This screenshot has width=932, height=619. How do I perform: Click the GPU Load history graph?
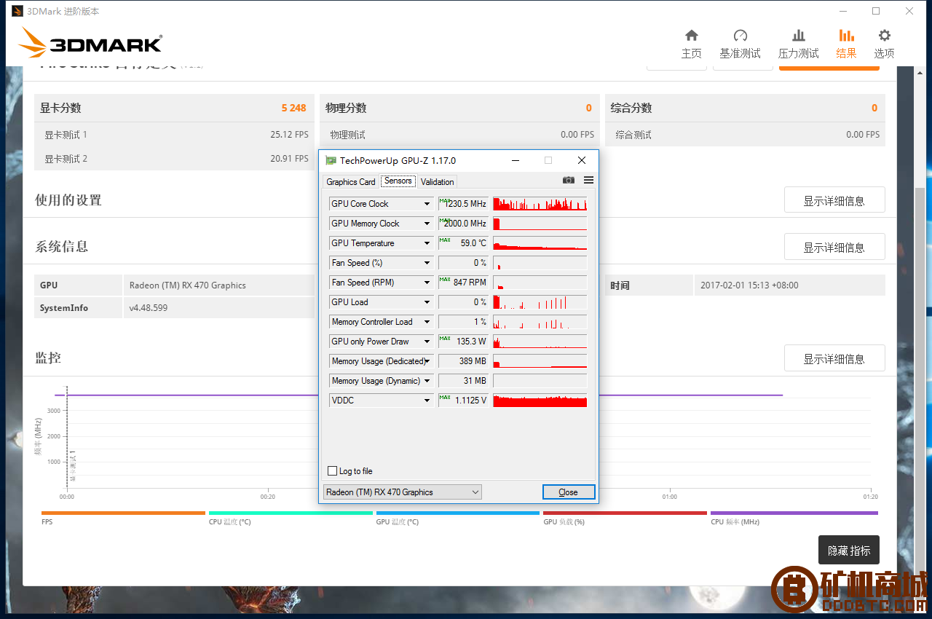[x=540, y=302]
